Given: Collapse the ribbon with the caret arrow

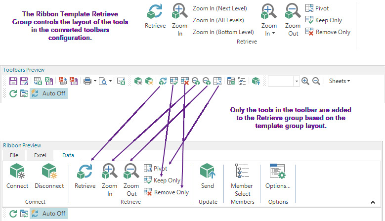Looking at the screenshot, I should click(x=373, y=202).
